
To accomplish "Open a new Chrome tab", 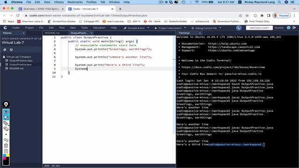I will click(120, 9).
